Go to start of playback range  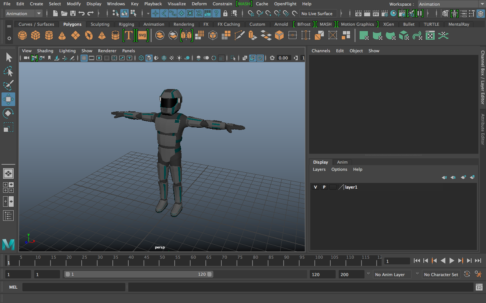coord(417,261)
